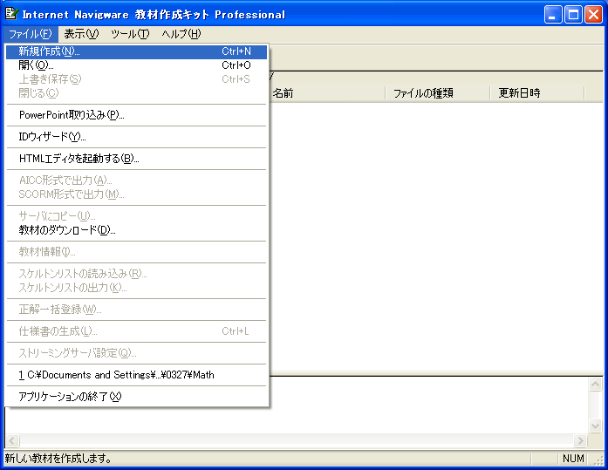Viewport: 608px width, 470px height.
Task: Sort by 更新日時 column header
Action: click(x=537, y=93)
